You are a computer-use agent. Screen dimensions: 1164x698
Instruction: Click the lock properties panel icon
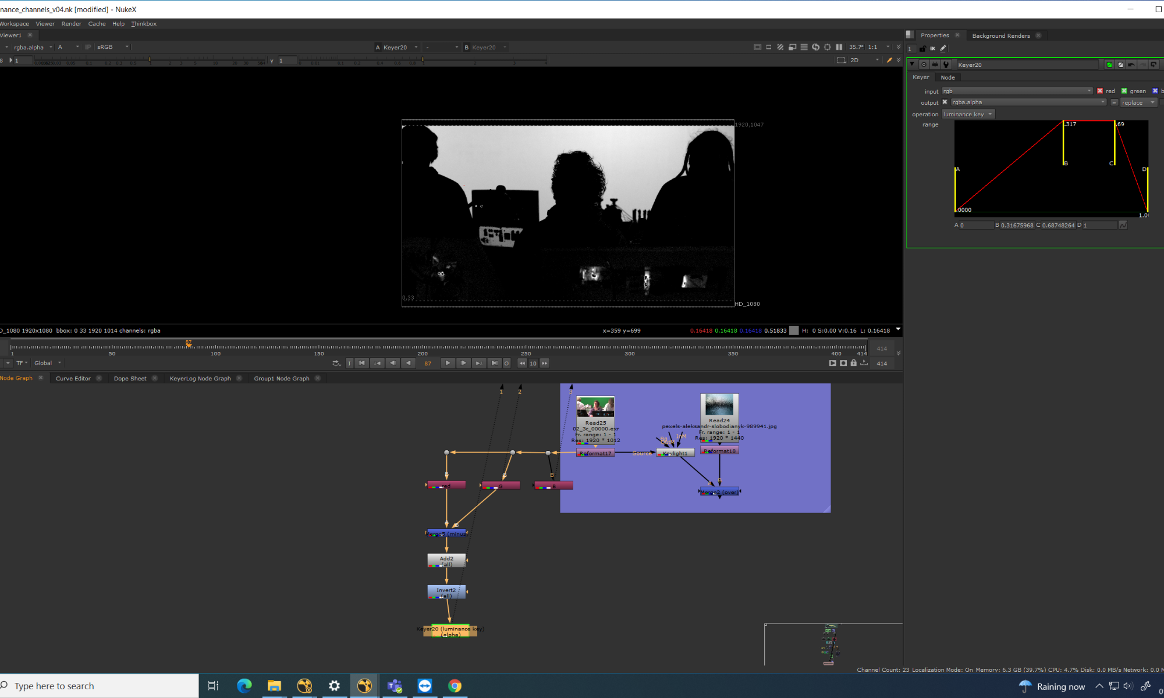click(922, 49)
